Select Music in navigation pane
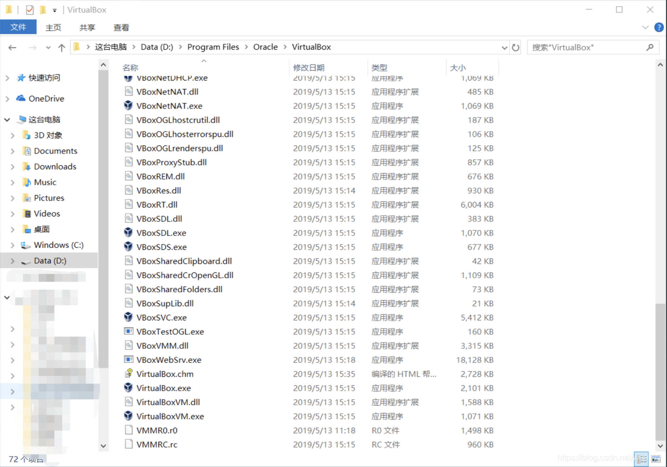Viewport: 667px width, 467px height. pos(45,182)
